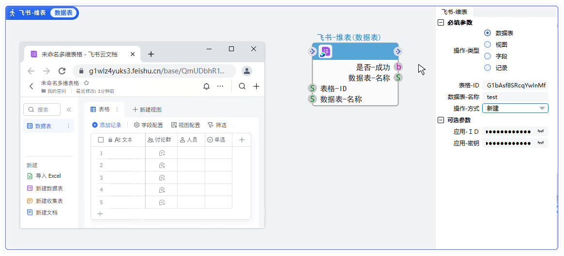
Task: Open the 数据表 sidebar item options menu
Action: tap(69, 126)
